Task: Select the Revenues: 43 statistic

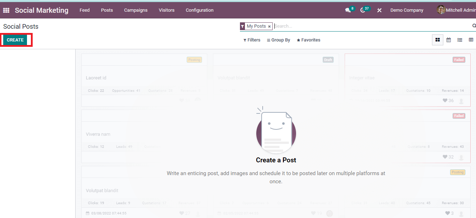Action: [x=453, y=147]
